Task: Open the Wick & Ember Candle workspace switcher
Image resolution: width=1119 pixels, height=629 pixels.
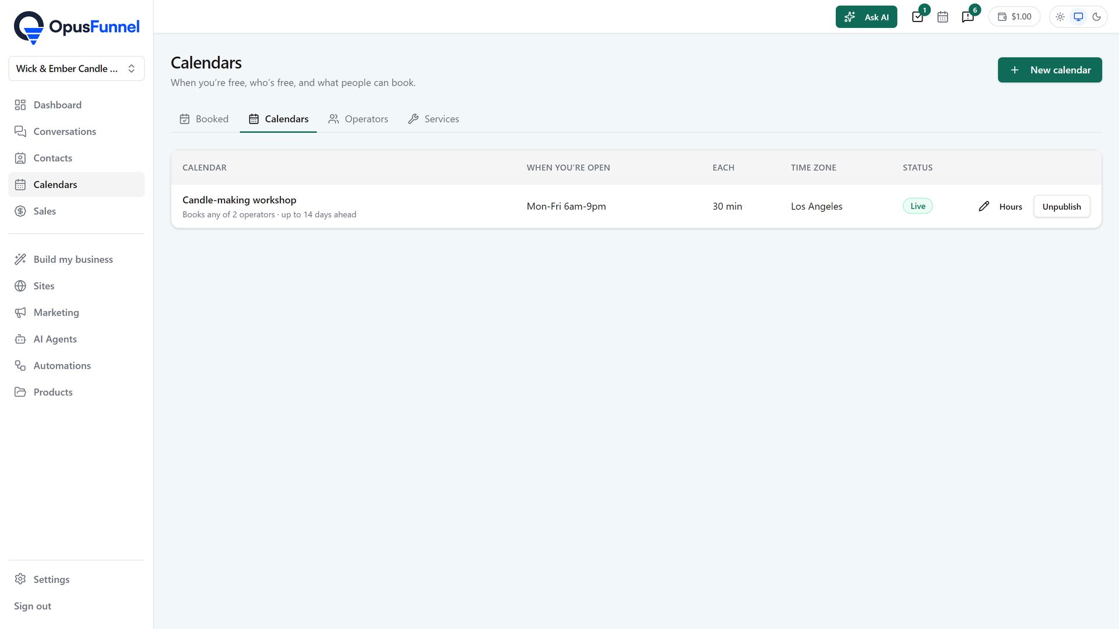Action: click(x=76, y=69)
